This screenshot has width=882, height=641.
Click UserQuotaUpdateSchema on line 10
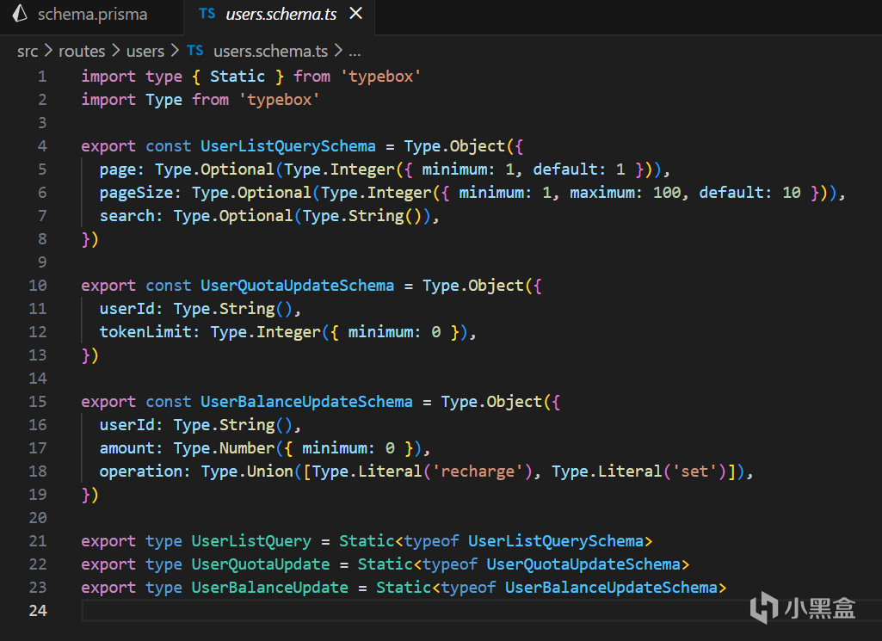coord(297,286)
